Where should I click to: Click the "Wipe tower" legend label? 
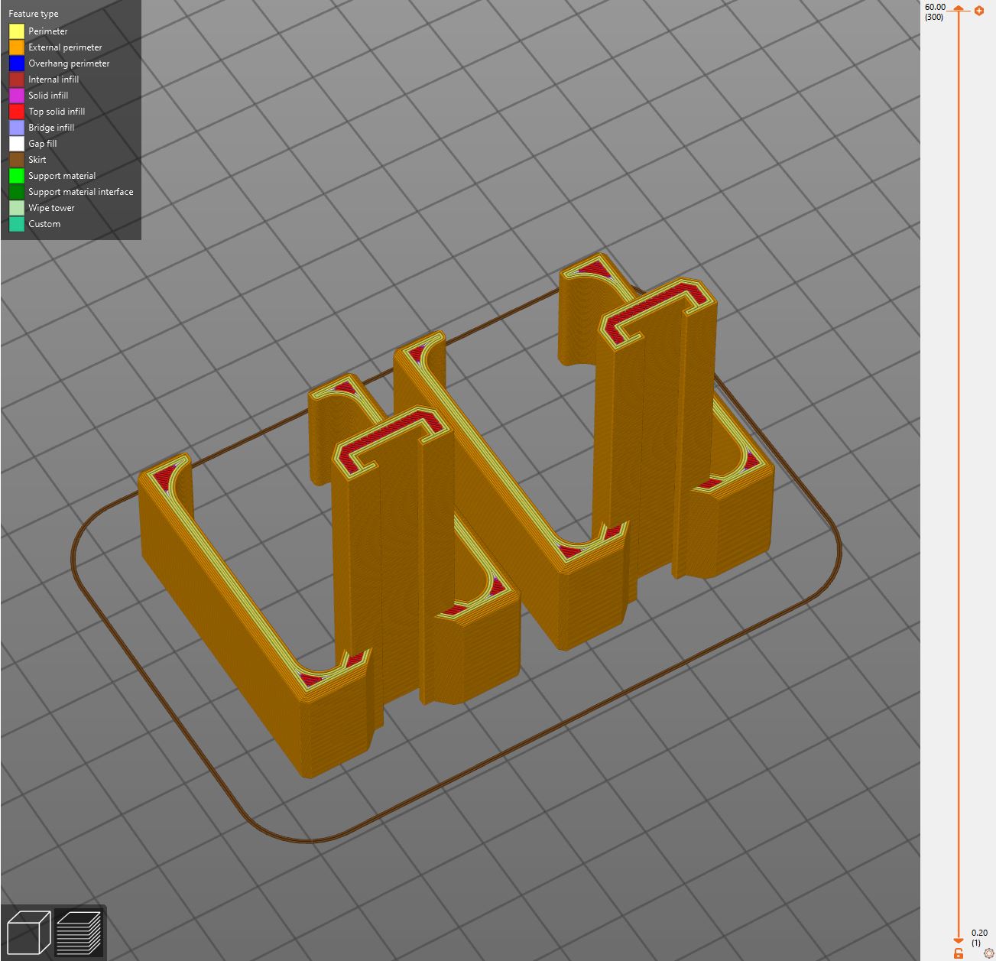51,208
